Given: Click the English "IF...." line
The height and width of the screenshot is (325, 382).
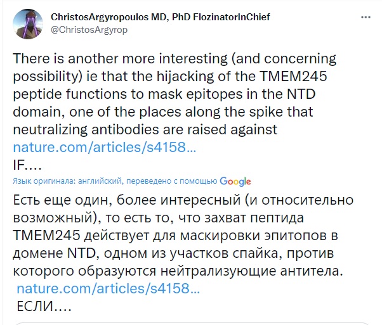Looking at the screenshot, I should pyautogui.click(x=28, y=165).
